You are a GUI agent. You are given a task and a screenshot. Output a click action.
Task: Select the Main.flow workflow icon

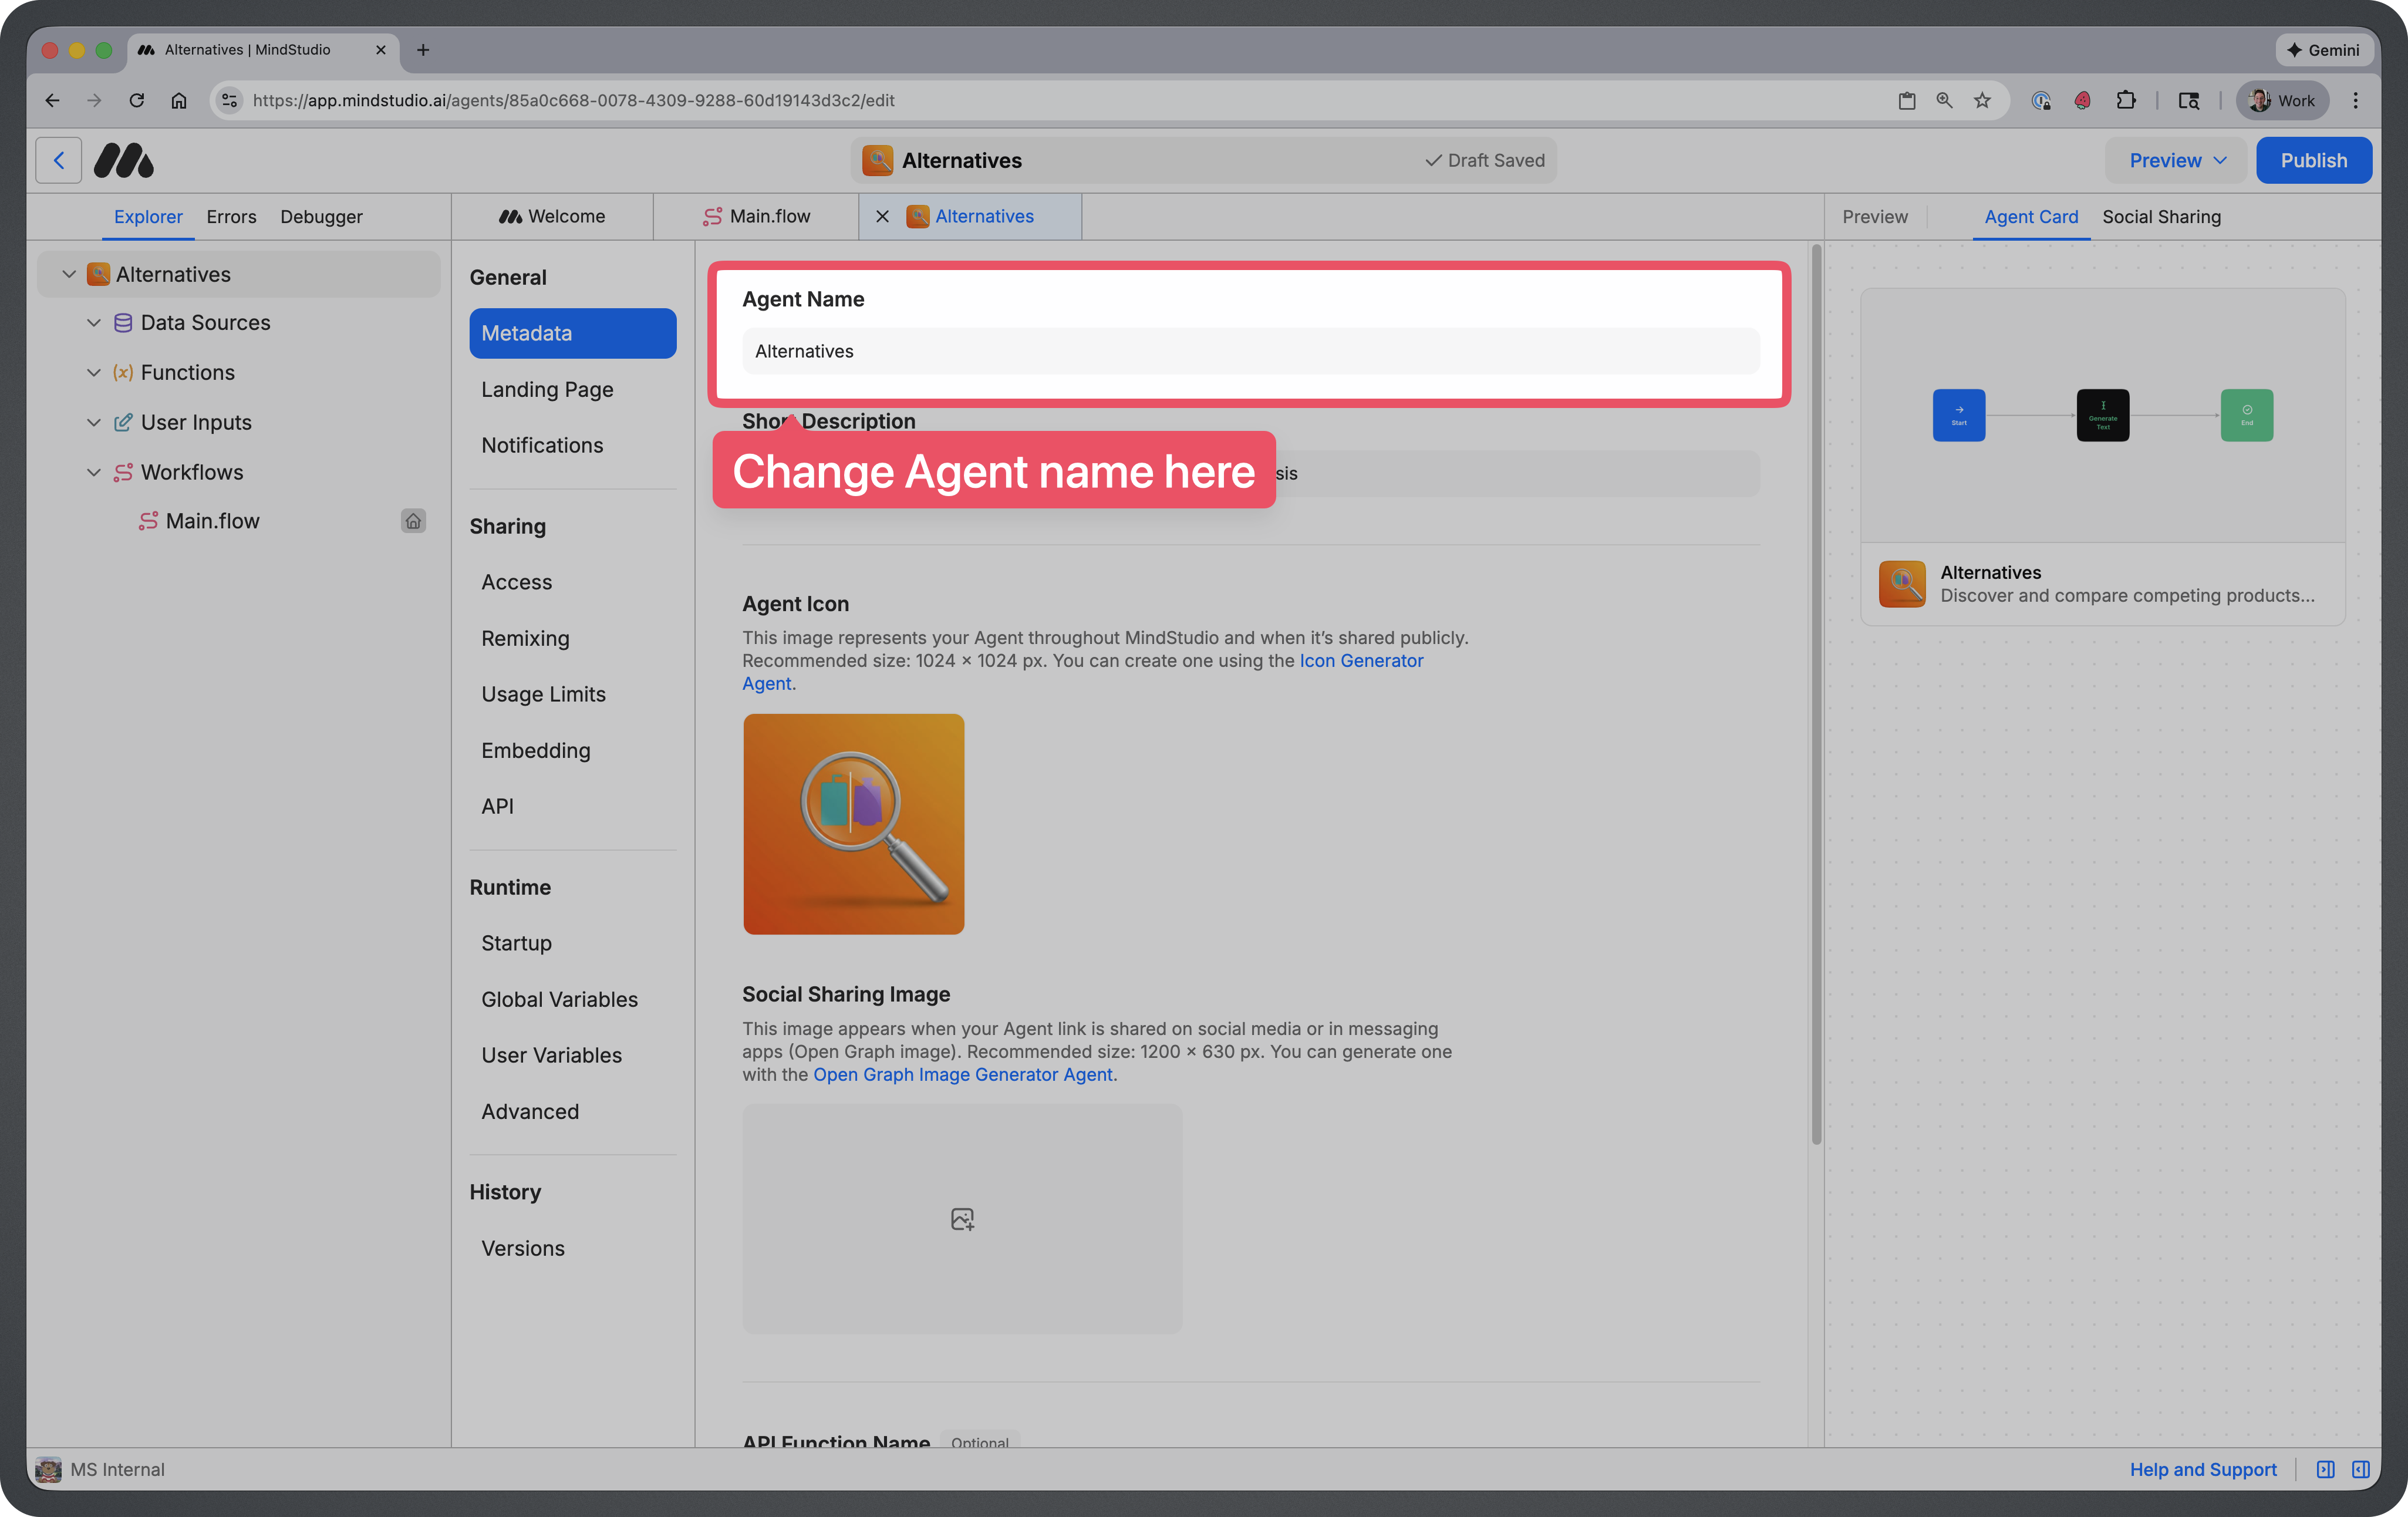tap(147, 521)
